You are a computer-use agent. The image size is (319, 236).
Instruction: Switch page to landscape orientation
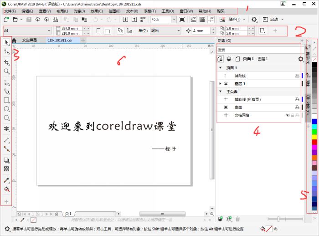[107, 31]
